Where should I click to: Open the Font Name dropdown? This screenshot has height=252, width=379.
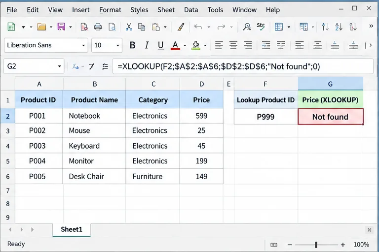click(83, 45)
